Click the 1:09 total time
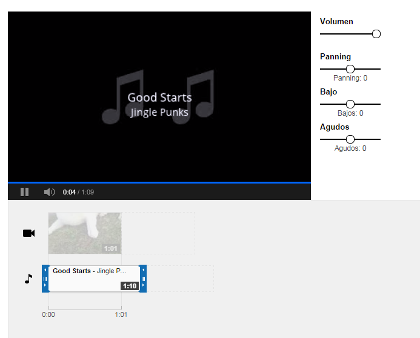The width and height of the screenshot is (420, 338). pos(88,192)
